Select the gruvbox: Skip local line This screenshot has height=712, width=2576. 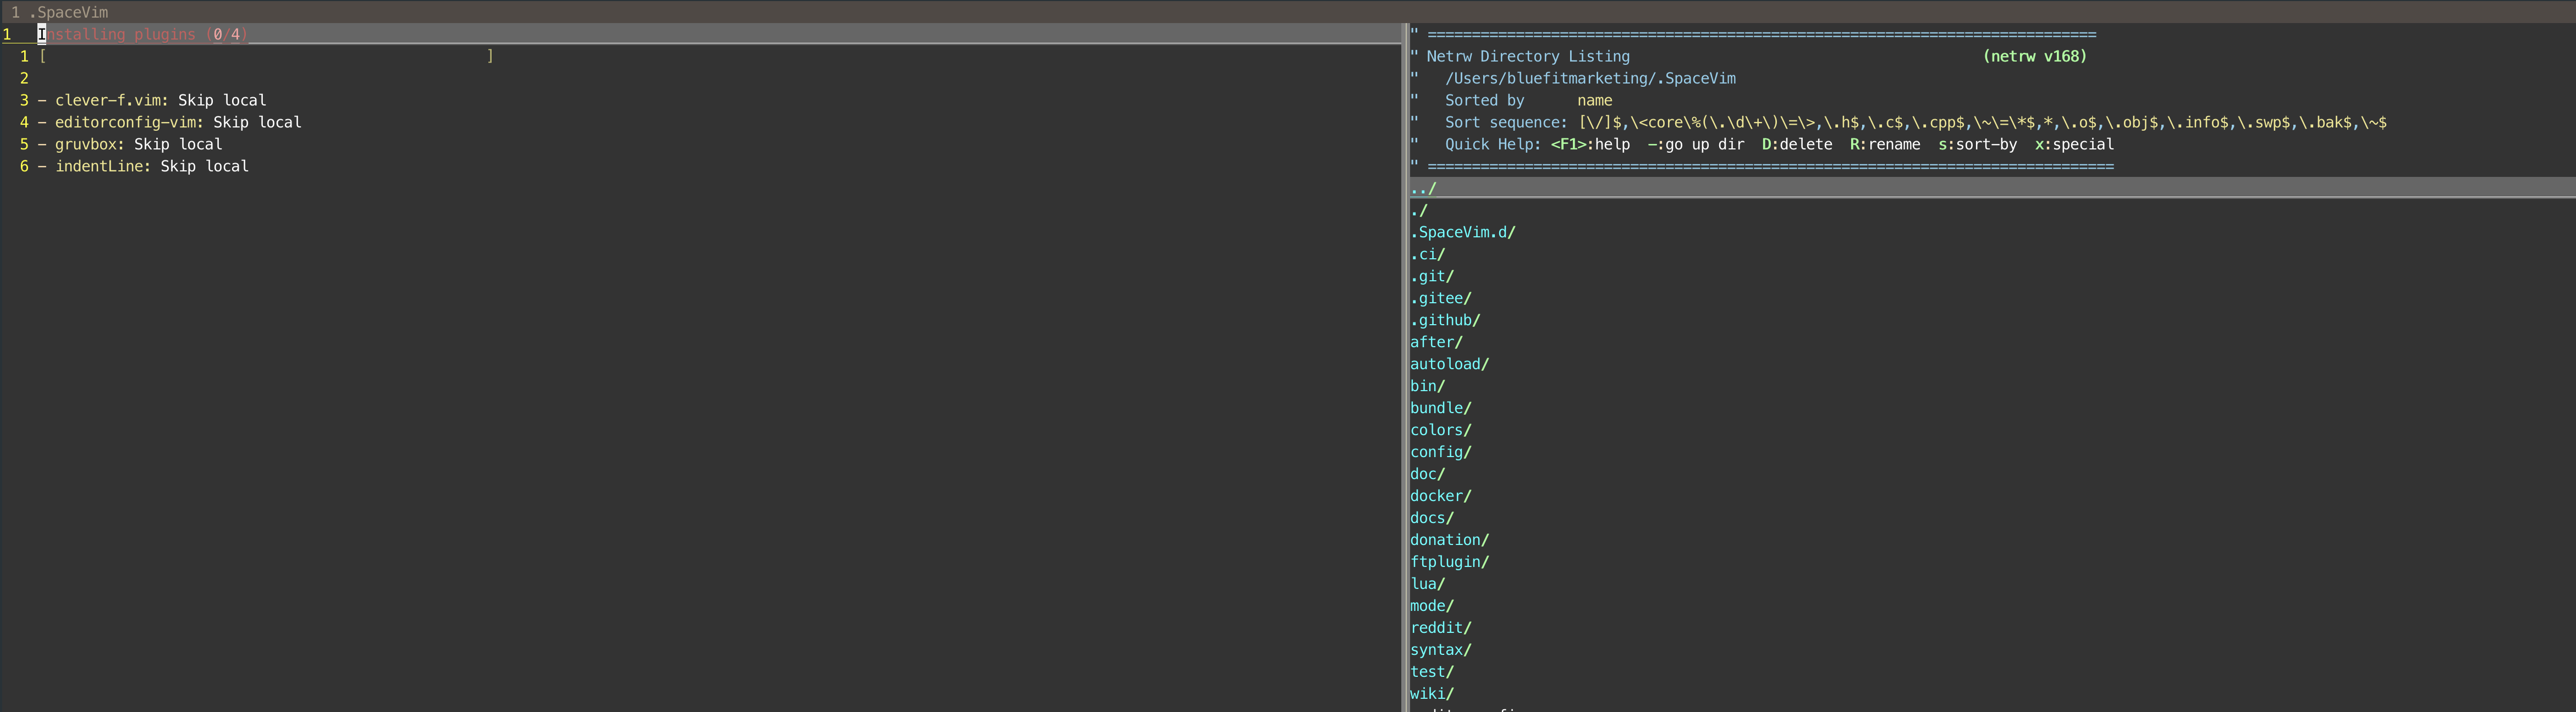130,144
